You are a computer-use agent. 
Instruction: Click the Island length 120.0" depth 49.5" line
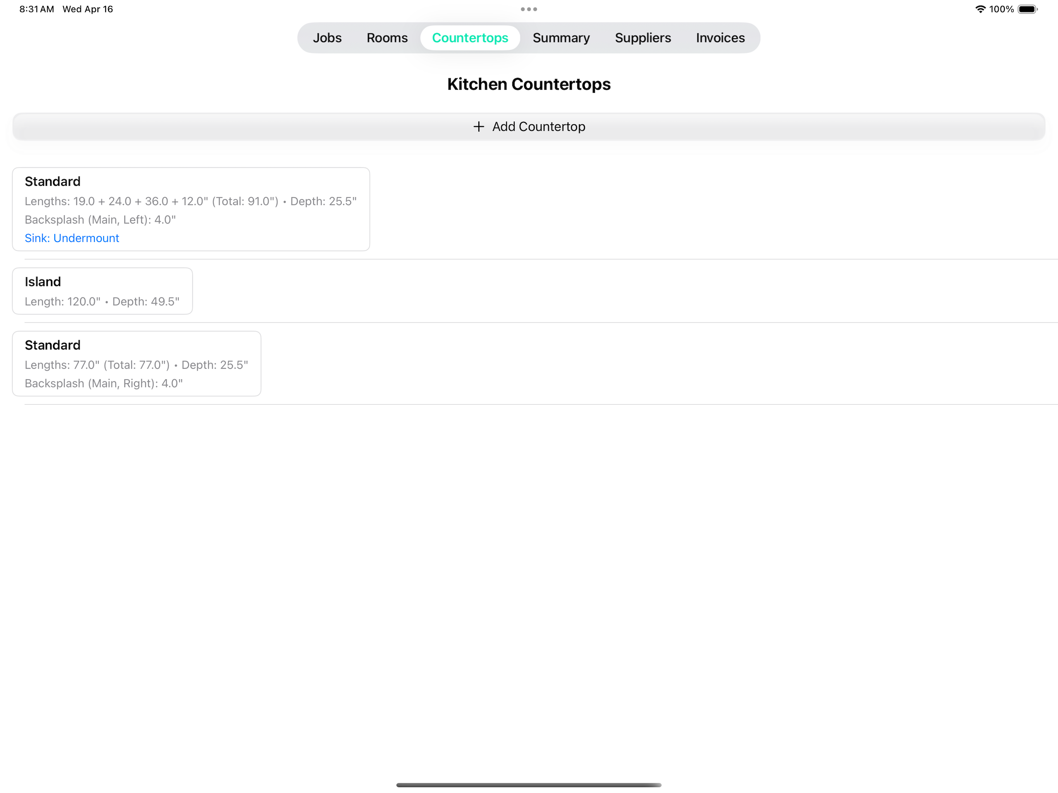click(102, 302)
